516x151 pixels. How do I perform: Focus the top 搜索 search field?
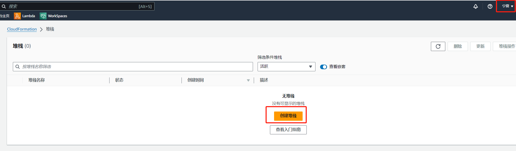coord(77,6)
